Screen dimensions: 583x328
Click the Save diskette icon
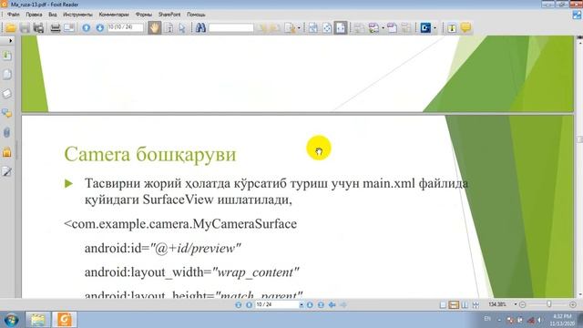25,28
